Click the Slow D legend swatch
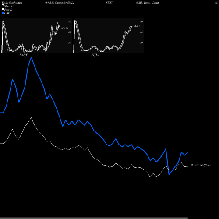Image resolution: width=219 pixels, height=219 pixels. (3, 6)
